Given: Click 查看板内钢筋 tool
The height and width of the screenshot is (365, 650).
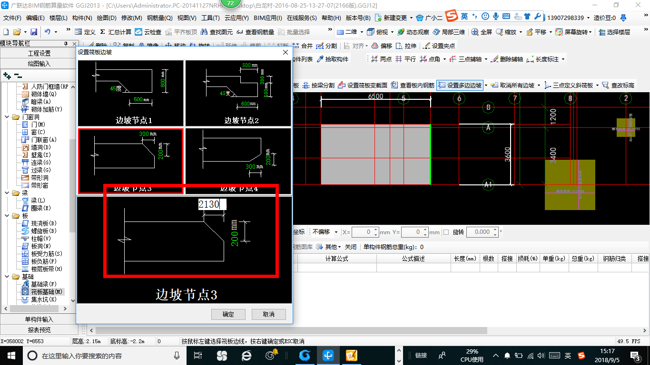Looking at the screenshot, I should tap(413, 86).
